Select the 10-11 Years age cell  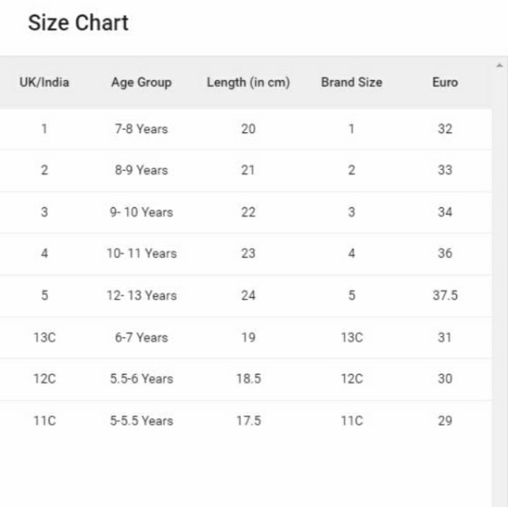point(142,253)
